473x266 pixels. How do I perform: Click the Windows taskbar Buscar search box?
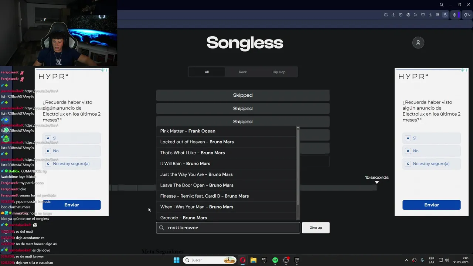click(x=210, y=260)
